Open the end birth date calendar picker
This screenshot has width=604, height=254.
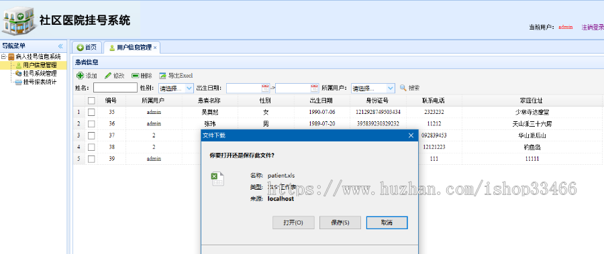coord(315,88)
